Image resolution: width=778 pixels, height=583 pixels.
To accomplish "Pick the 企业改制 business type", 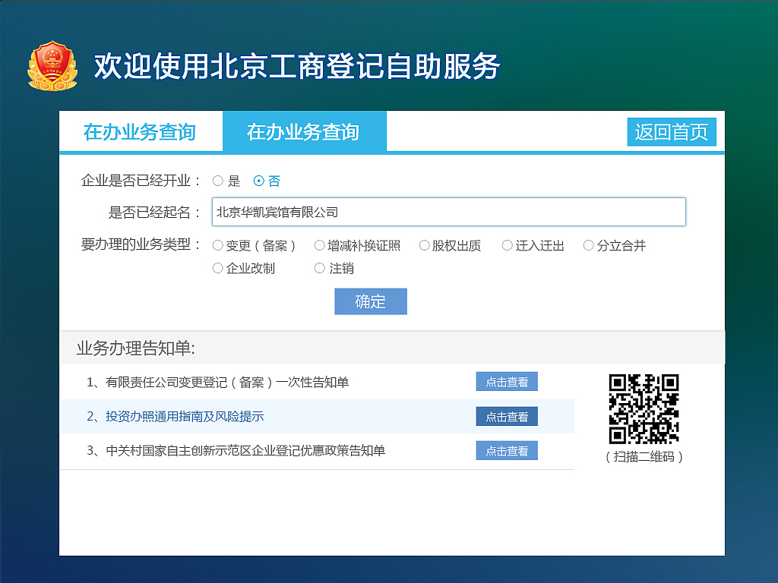I will [x=217, y=268].
